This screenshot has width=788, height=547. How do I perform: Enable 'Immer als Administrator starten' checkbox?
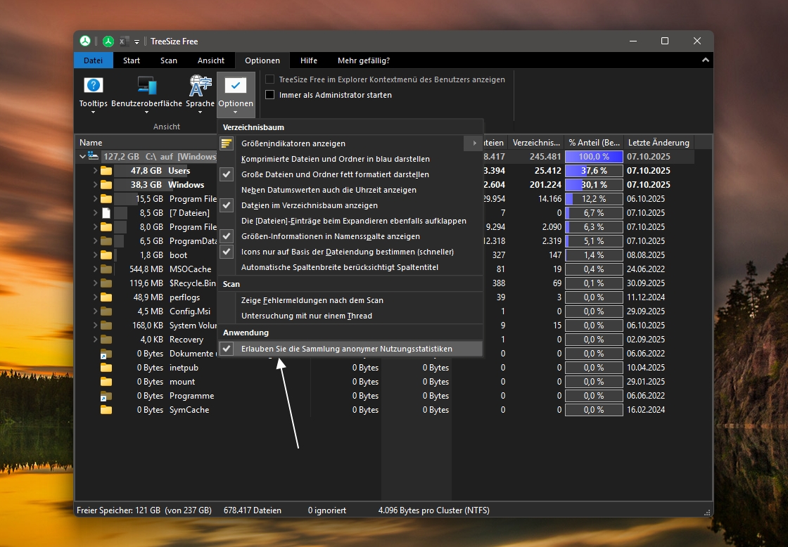(269, 95)
